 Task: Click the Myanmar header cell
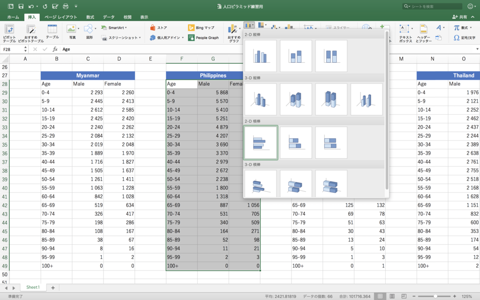[88, 75]
